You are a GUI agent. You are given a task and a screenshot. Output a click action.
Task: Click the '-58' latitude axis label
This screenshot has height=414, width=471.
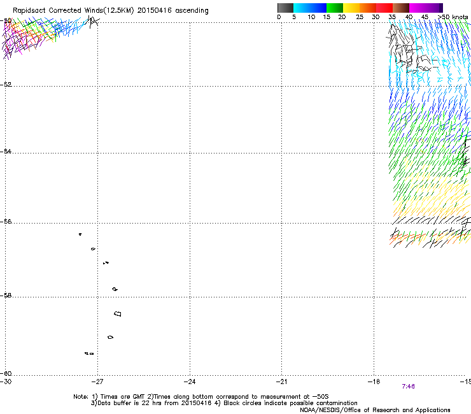6,296
